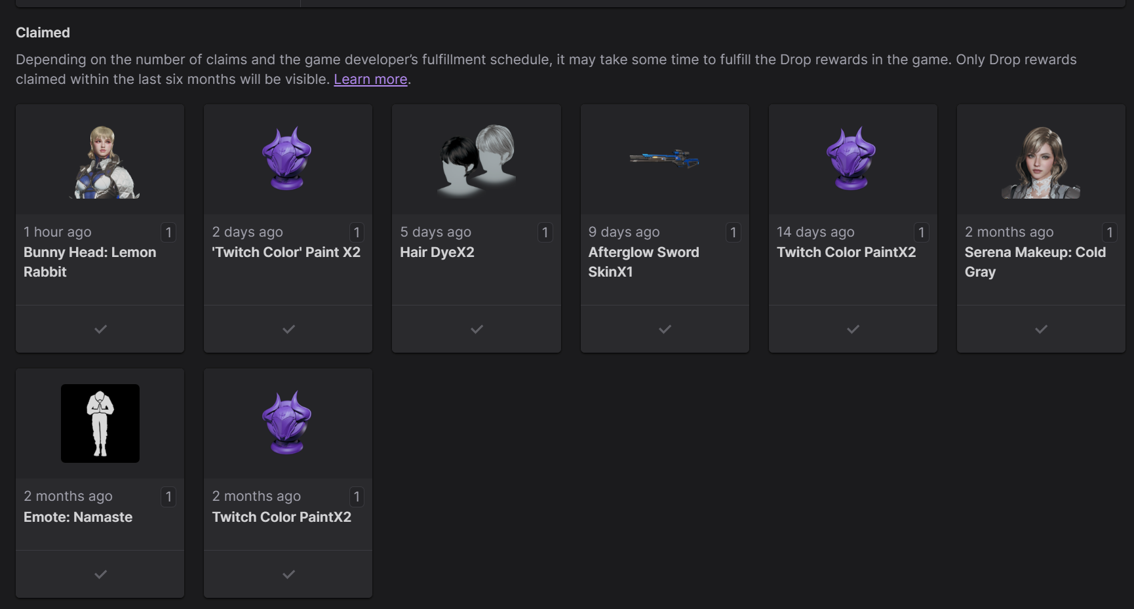This screenshot has height=609, width=1134.
Task: Click the Emote: Namaste title
Action: pos(78,517)
